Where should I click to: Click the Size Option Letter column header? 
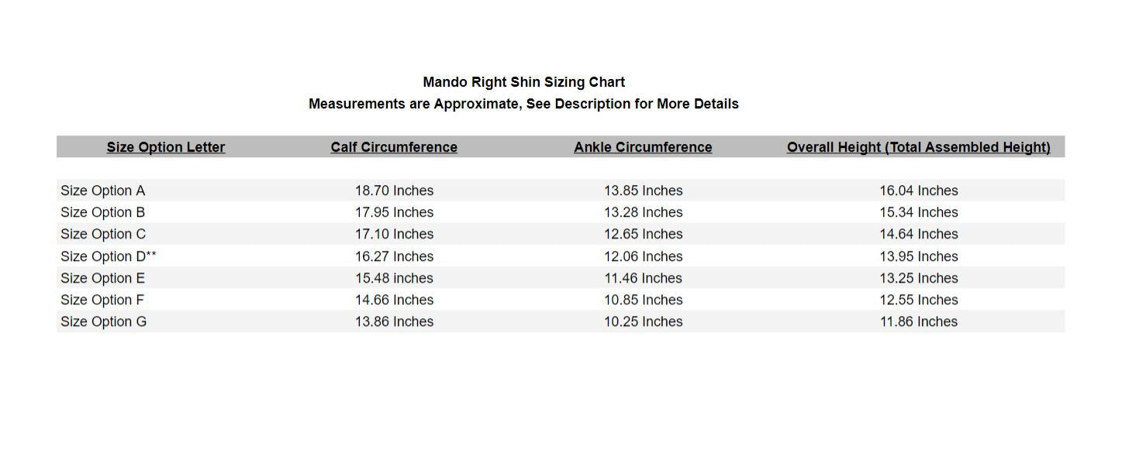[166, 147]
